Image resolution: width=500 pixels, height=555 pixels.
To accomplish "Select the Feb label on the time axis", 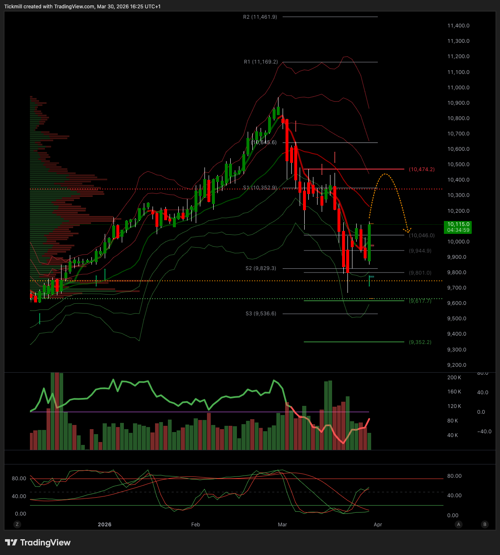I will (x=195, y=525).
